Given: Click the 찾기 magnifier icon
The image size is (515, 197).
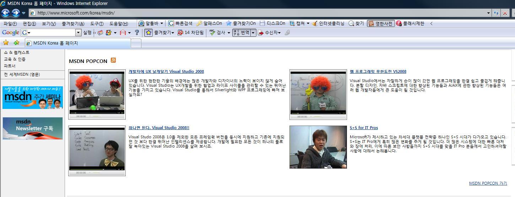Looking at the screenshot, I should (351, 23).
